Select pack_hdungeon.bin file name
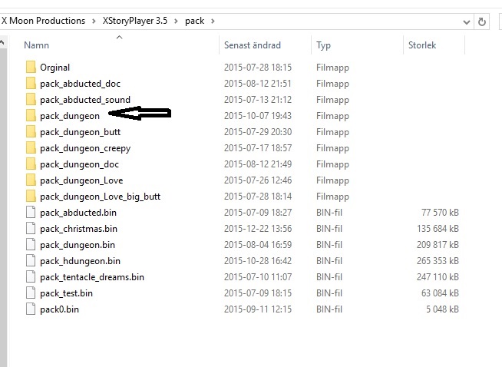The height and width of the screenshot is (367, 502). [x=80, y=261]
